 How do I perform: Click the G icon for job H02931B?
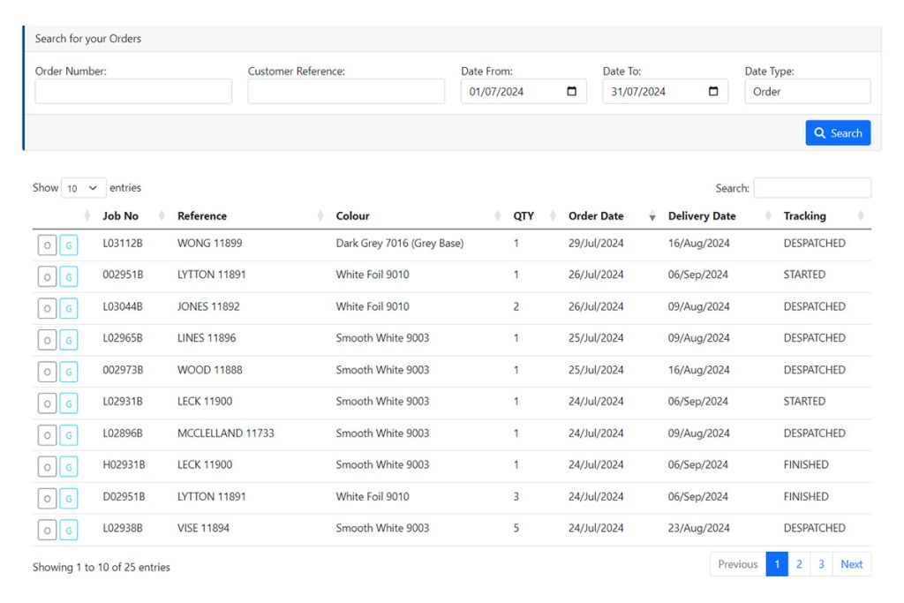(69, 467)
